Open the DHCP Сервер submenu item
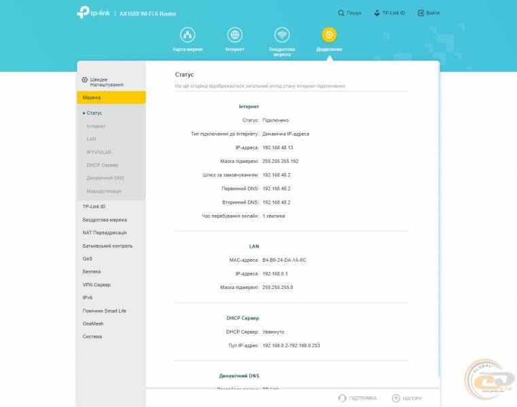 (x=102, y=165)
